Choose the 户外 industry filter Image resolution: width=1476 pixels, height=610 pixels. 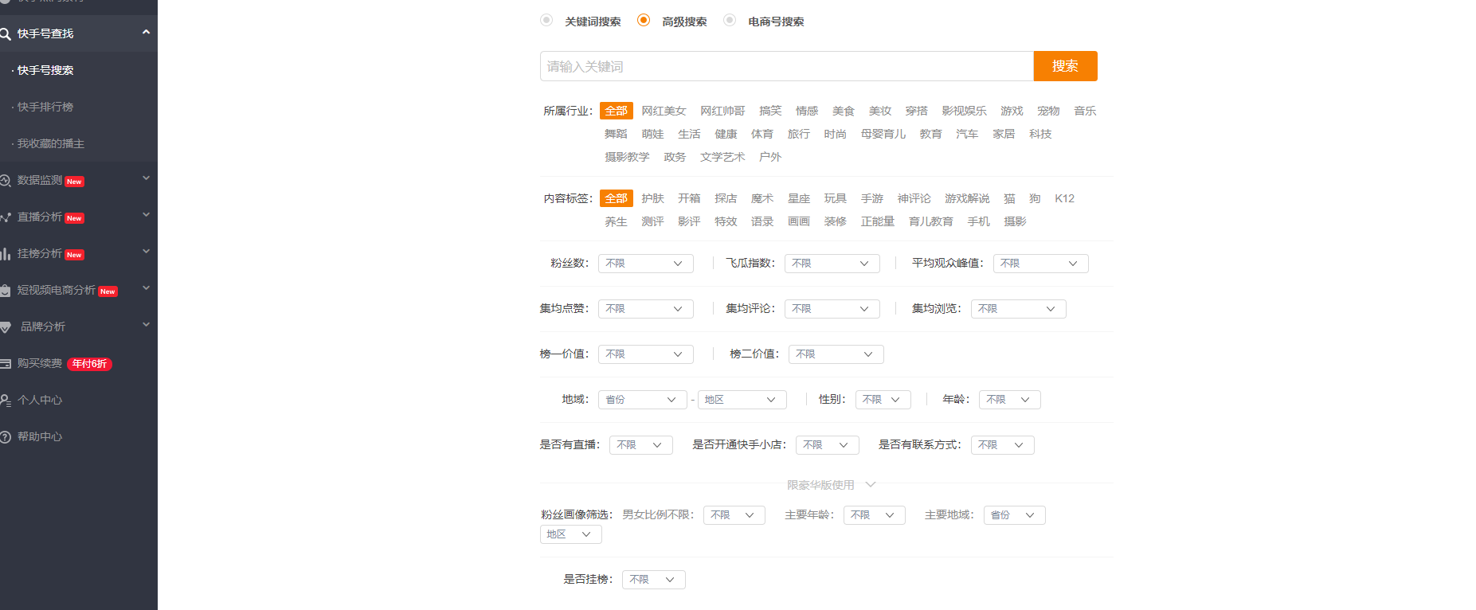[770, 157]
